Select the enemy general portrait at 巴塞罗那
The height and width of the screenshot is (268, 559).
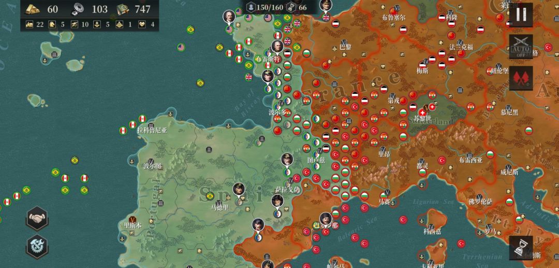pyautogui.click(x=326, y=219)
